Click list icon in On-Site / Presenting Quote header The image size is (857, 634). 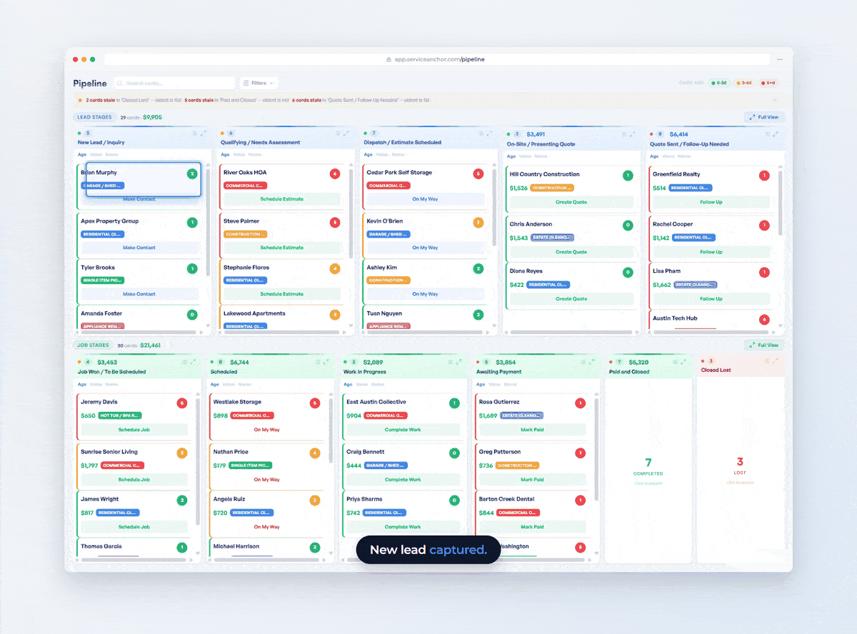tap(624, 134)
